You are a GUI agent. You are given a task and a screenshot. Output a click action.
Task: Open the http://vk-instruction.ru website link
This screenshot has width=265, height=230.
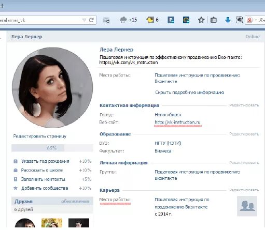[x=177, y=122]
